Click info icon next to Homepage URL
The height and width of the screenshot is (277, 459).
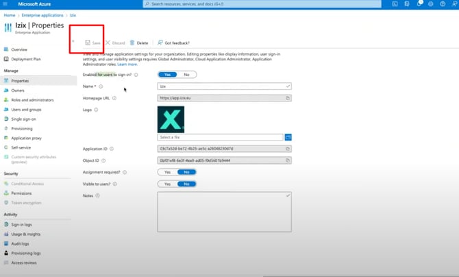pos(114,98)
